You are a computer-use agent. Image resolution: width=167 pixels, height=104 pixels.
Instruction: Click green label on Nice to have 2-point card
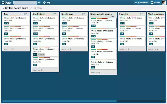pyautogui.click(x=65, y=37)
